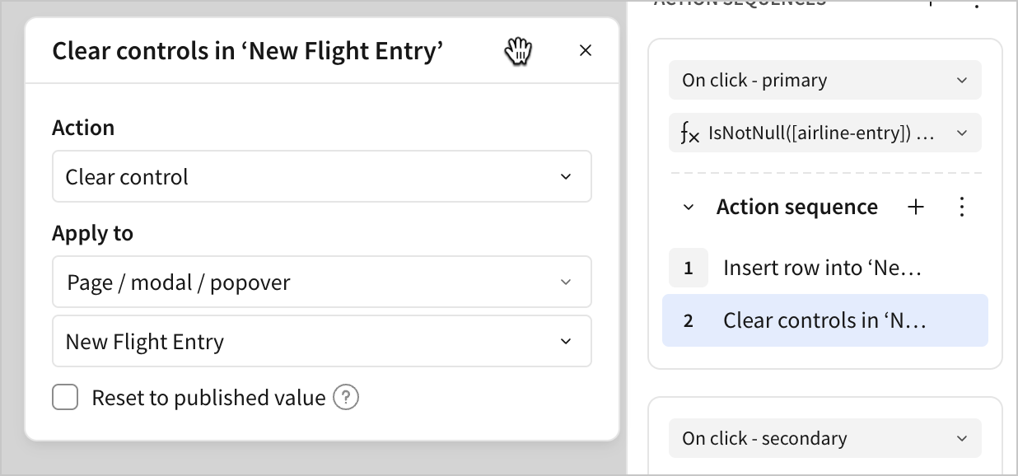Open the Action sequence three-dot menu
The image size is (1018, 476).
coord(961,207)
